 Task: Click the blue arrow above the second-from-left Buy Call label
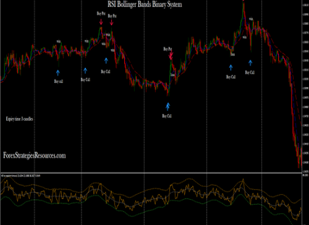coord(85,71)
